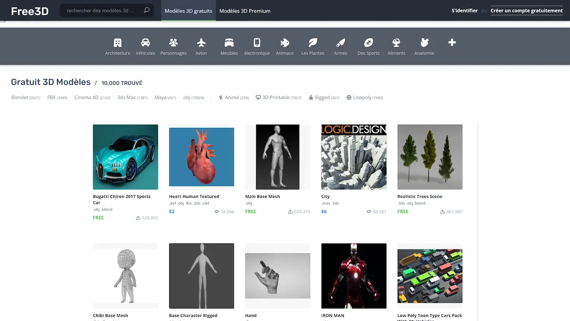Open Base Character Rigged thumbnail
Screen dimensions: 570x321
coord(201,276)
